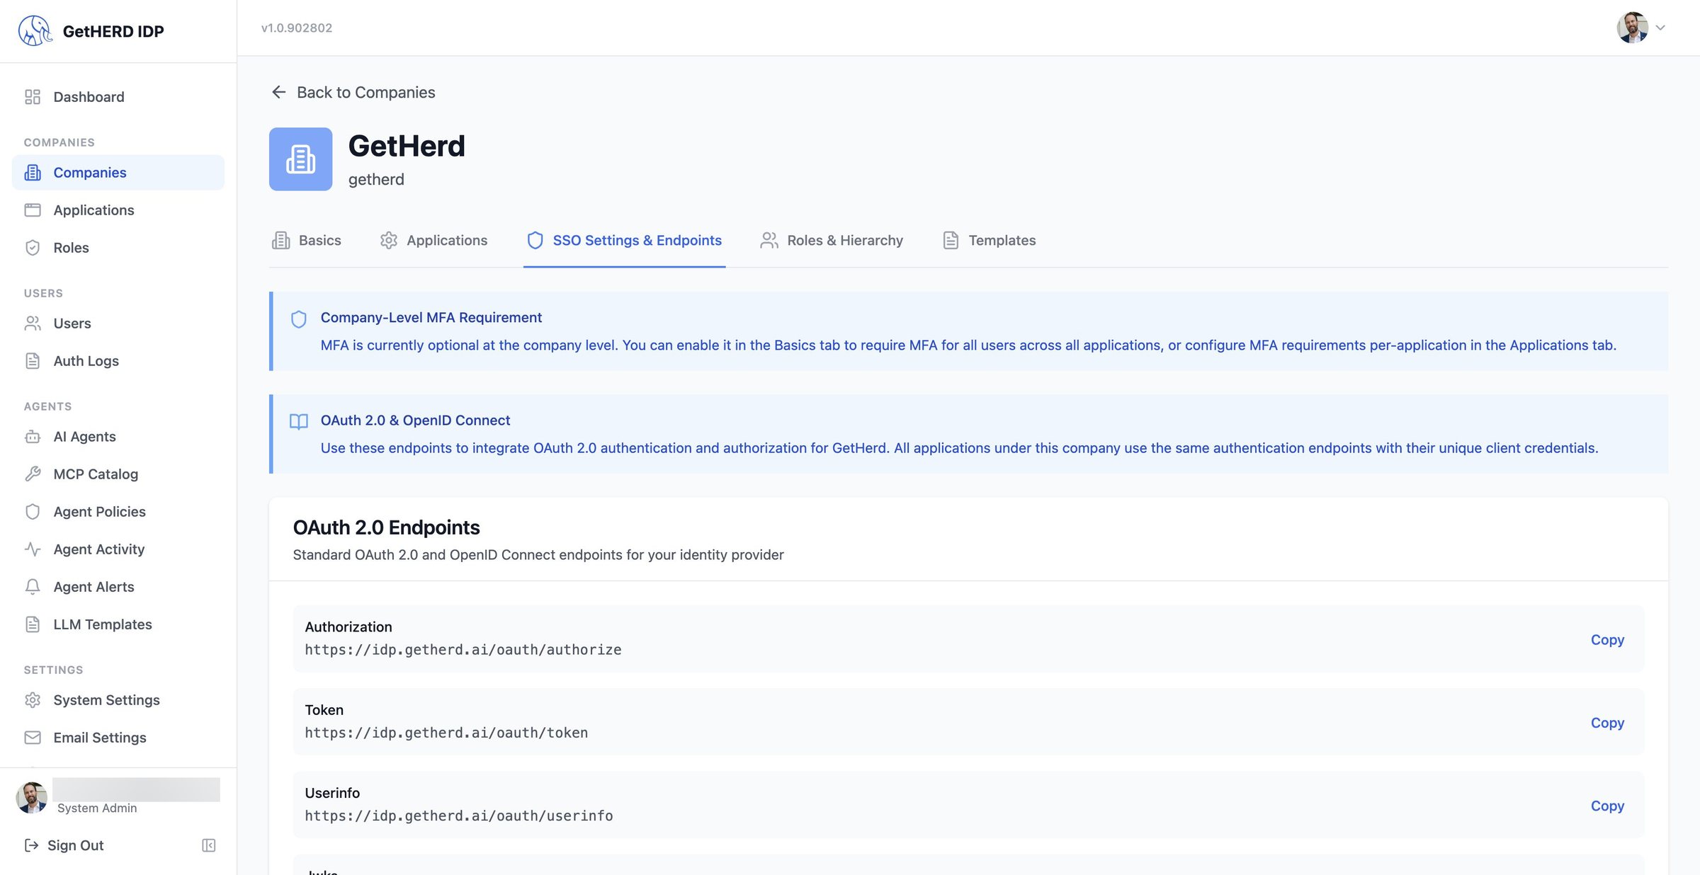Click the authorize URL text
The width and height of the screenshot is (1700, 875).
[x=463, y=650]
